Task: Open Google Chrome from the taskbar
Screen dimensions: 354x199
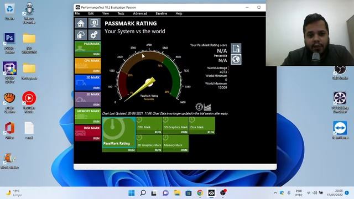Action: [x=200, y=193]
